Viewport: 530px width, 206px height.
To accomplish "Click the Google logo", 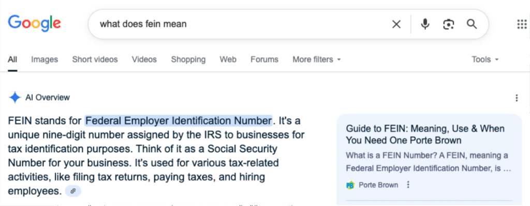I will 35,24.
